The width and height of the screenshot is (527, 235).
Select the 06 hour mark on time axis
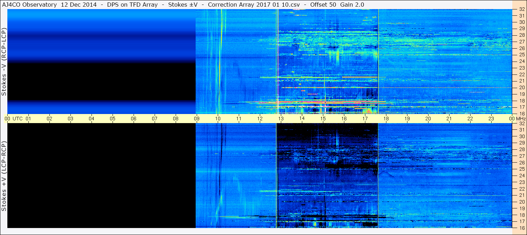click(x=134, y=119)
